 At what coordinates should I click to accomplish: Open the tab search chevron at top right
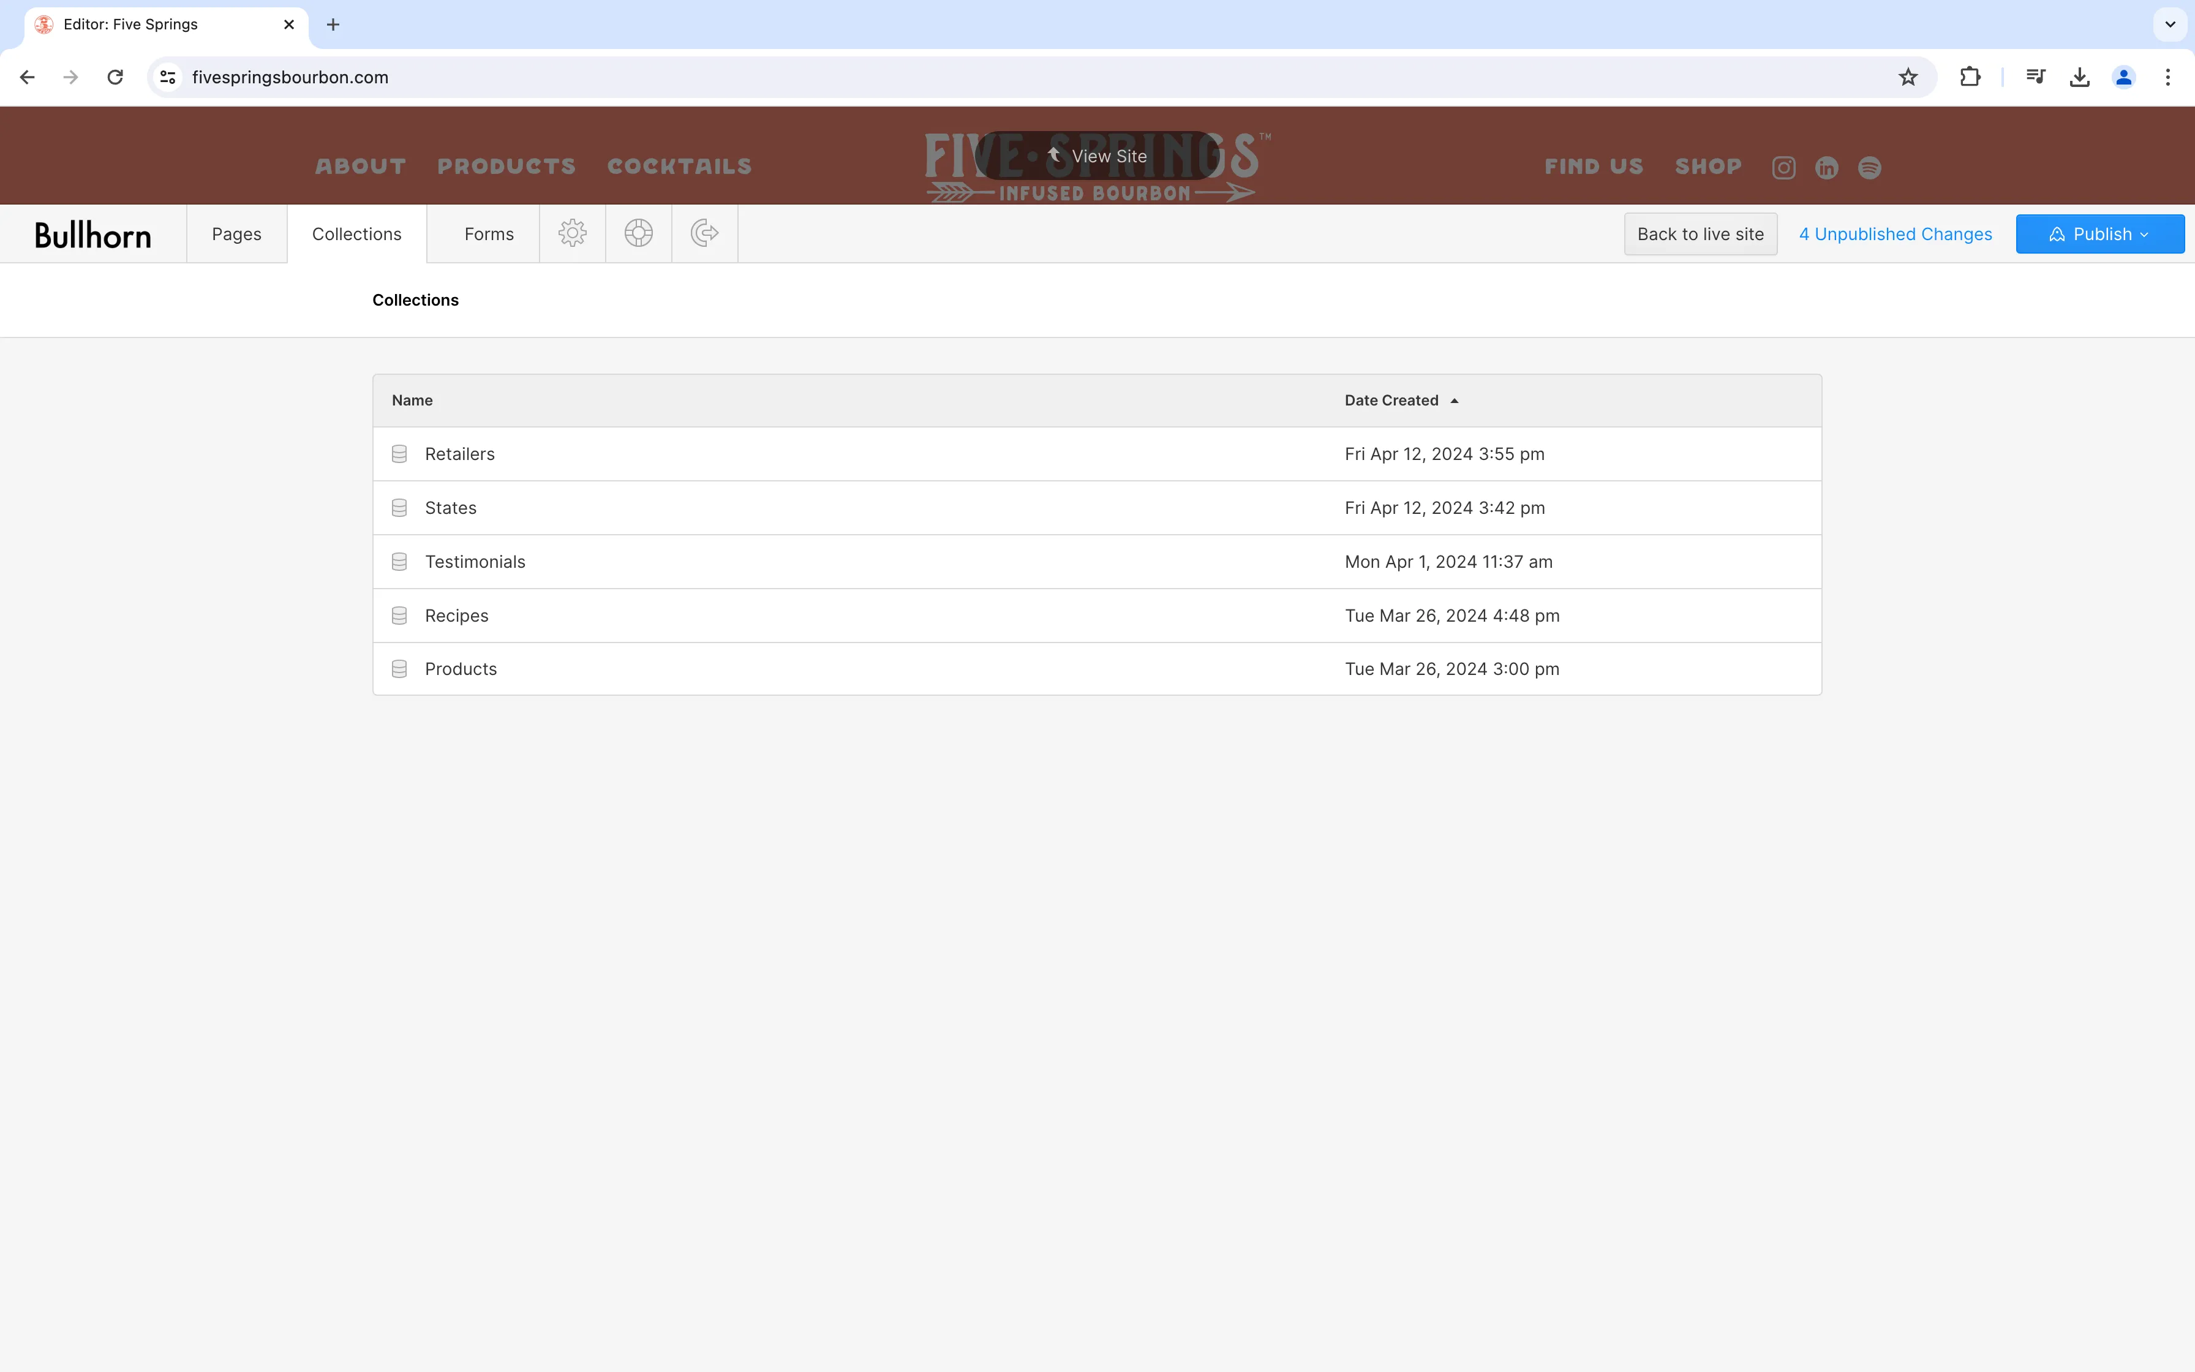[2170, 24]
